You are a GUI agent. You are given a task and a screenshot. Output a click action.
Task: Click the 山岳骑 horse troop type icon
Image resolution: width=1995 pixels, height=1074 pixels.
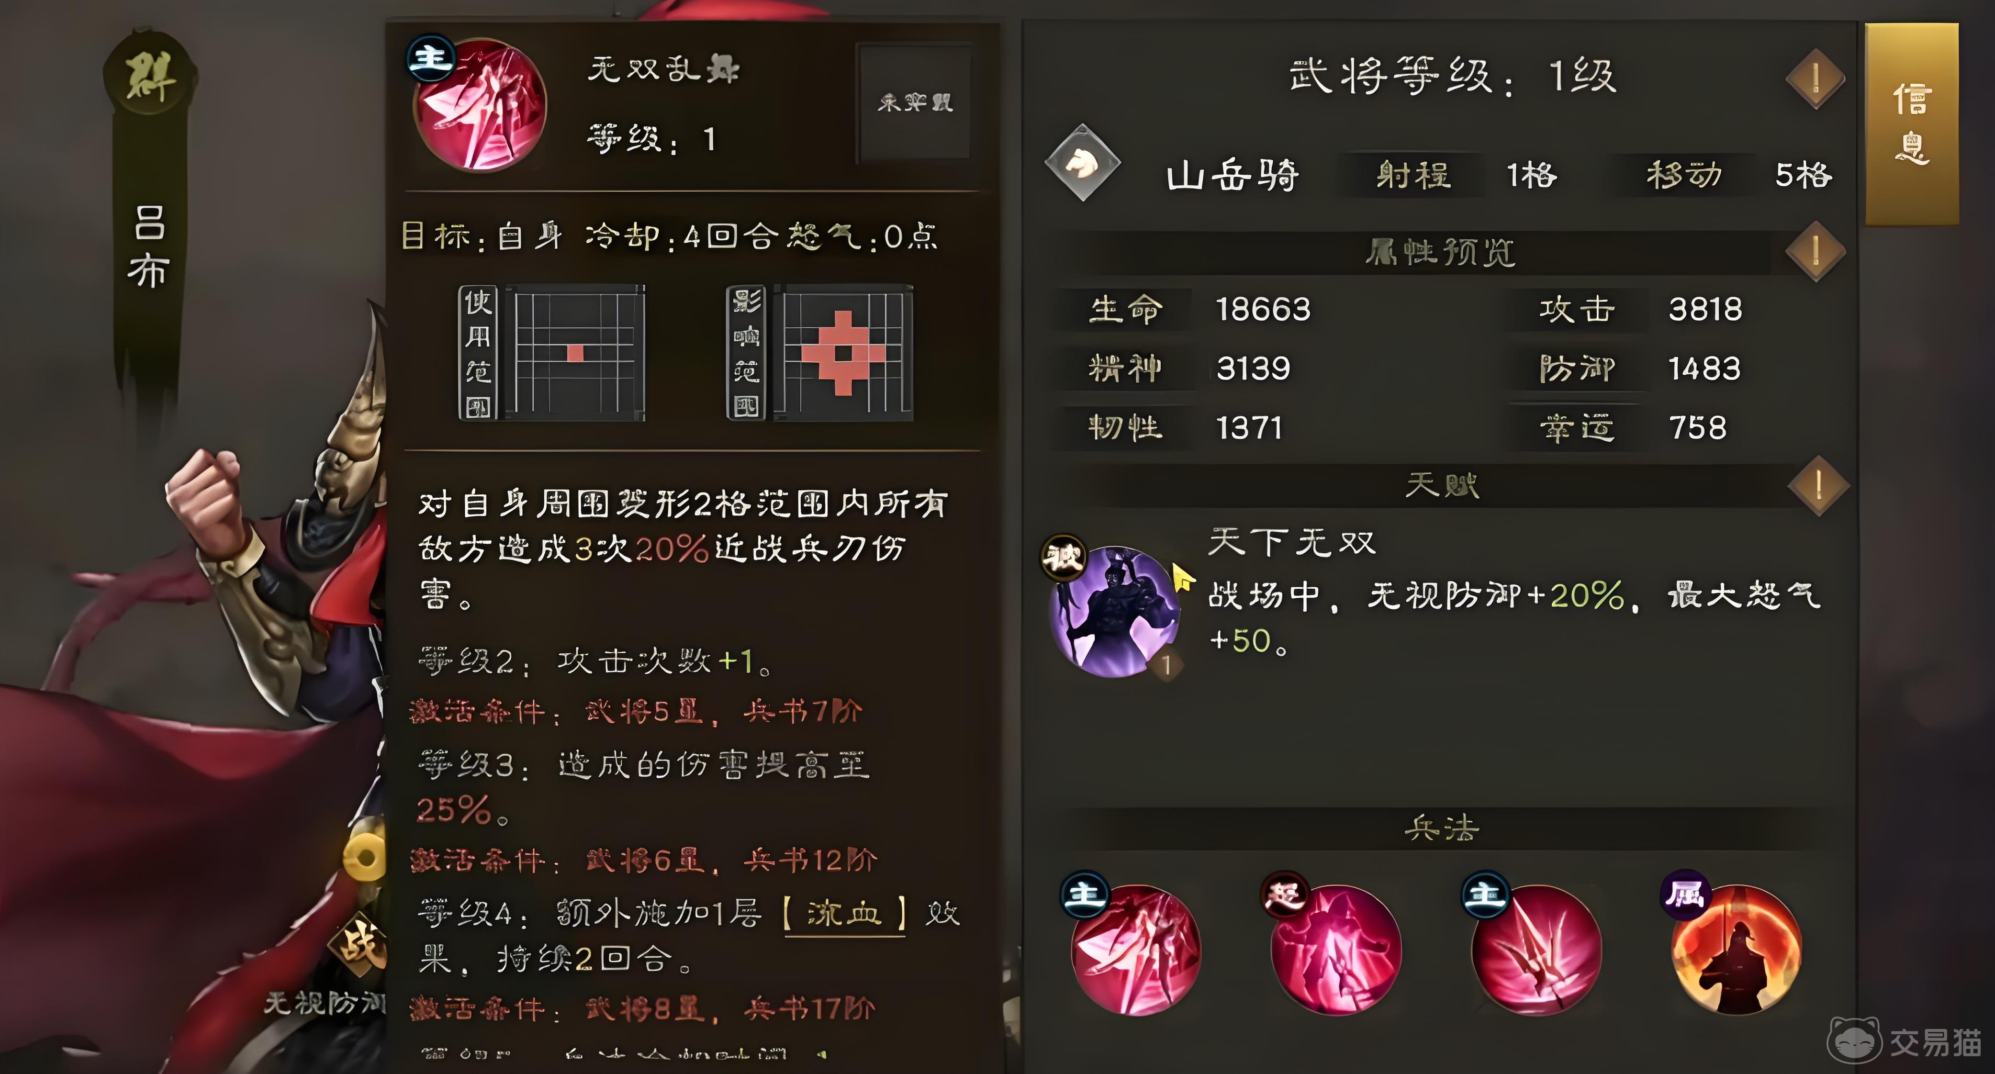pyautogui.click(x=1083, y=163)
